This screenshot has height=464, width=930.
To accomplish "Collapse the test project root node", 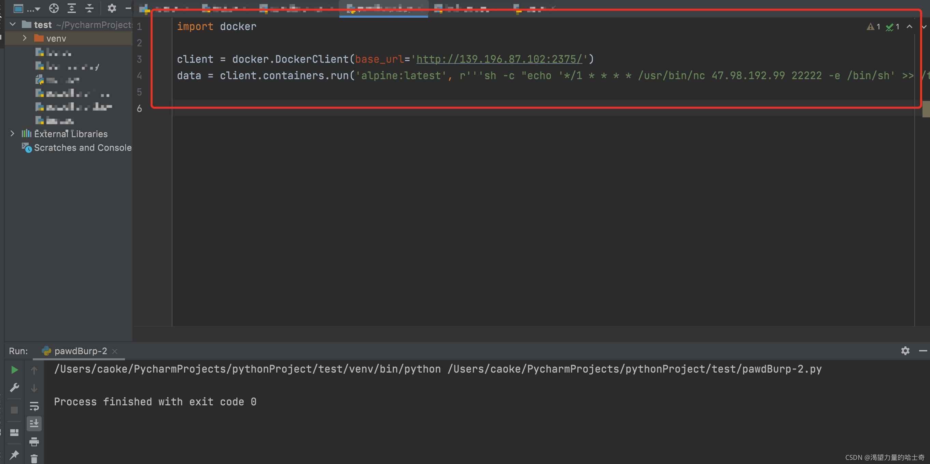I will click(13, 24).
